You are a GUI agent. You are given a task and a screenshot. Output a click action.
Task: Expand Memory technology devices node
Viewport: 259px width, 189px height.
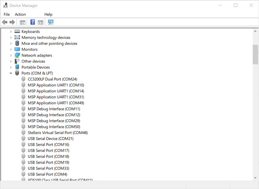tap(11, 38)
